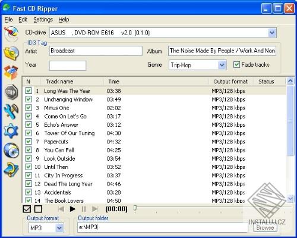This screenshot has height=238, width=297.
Task: Uncheck track 4 Come On Let's Go
Action: coord(29,116)
